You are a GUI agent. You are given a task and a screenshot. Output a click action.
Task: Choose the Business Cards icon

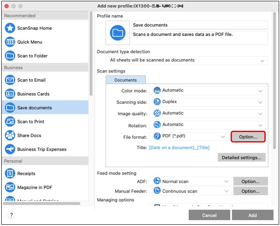(x=10, y=94)
